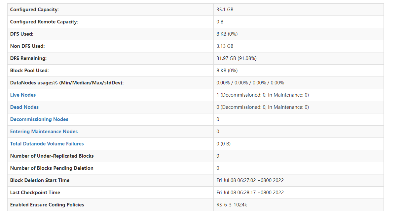Open the Decommissioning Nodes link
Viewport: 405px width, 214px height.
[x=39, y=119]
